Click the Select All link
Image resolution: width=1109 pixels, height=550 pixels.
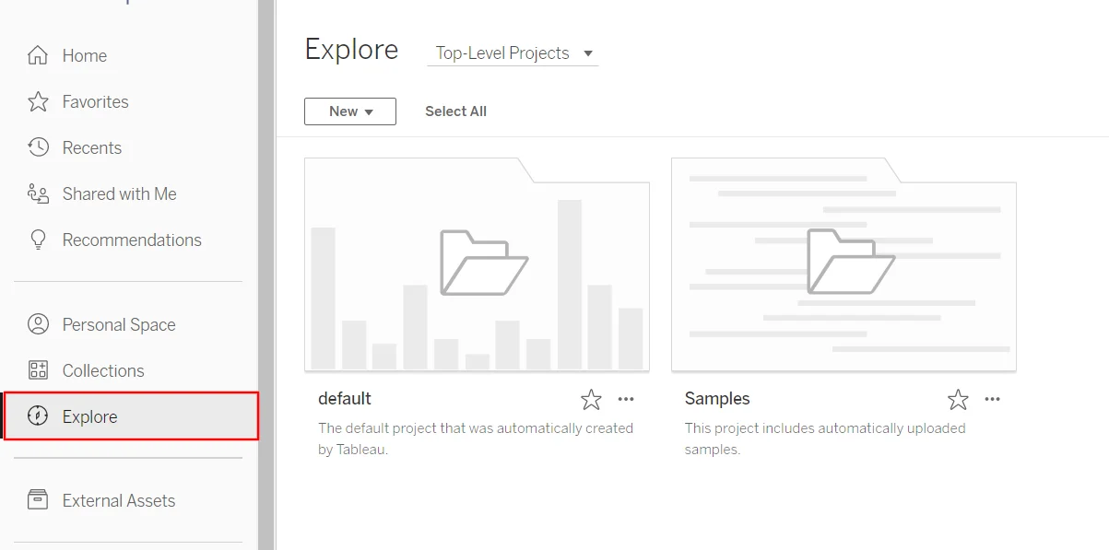coord(455,111)
